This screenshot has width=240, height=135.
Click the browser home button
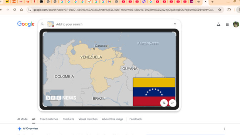pos(21,10)
